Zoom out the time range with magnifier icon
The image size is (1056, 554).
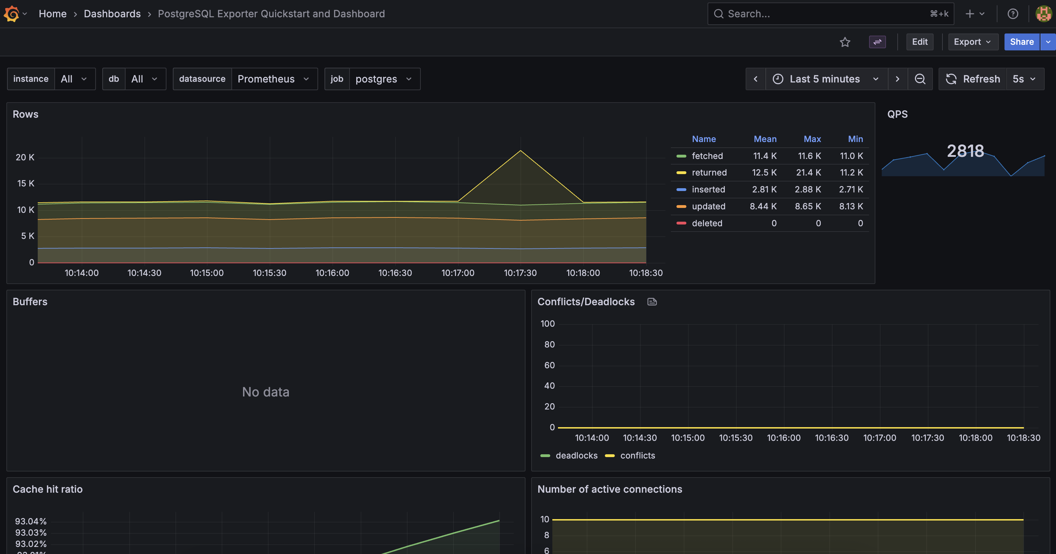pos(920,79)
